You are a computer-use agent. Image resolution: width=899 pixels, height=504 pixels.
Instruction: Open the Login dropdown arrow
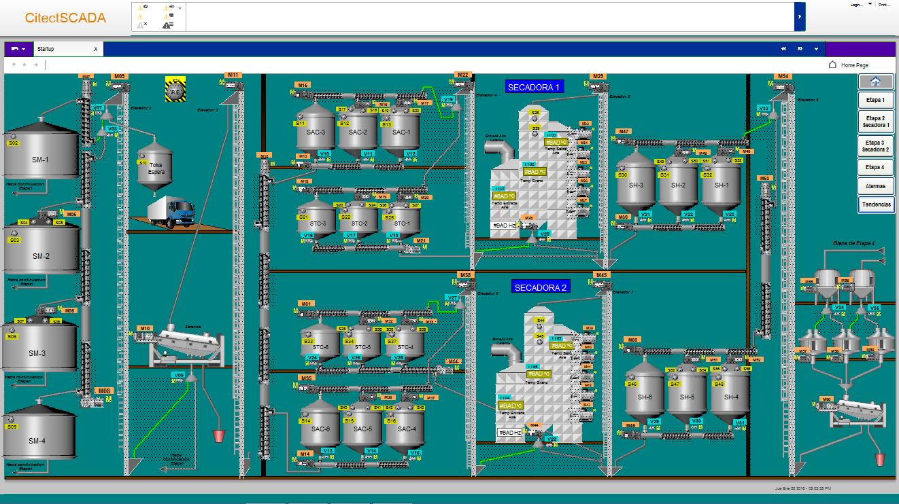[x=870, y=4]
